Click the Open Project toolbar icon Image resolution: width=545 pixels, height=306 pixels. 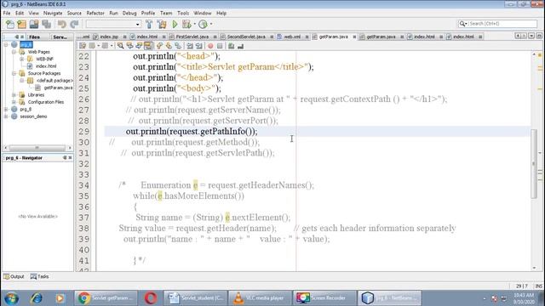point(34,25)
